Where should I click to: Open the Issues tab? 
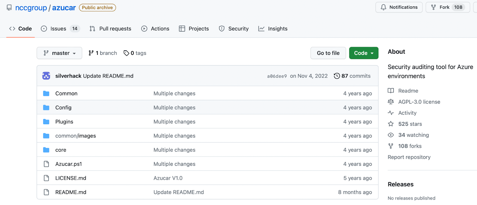coord(61,29)
